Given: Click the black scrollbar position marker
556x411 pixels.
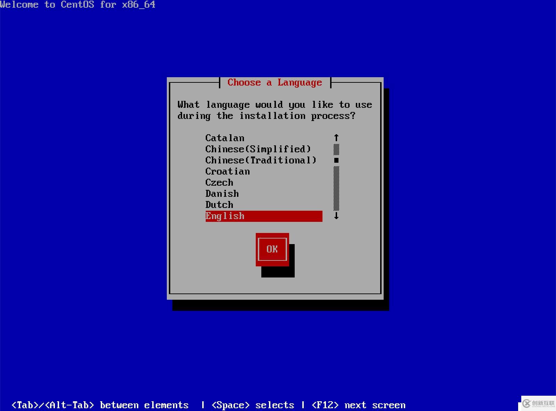Looking at the screenshot, I should coord(336,160).
